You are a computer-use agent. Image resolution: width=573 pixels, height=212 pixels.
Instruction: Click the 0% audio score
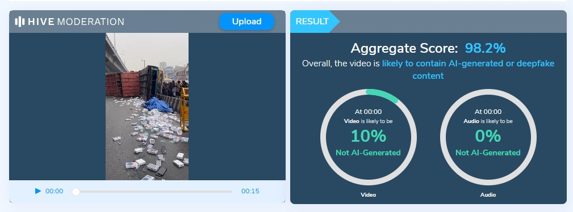(488, 136)
